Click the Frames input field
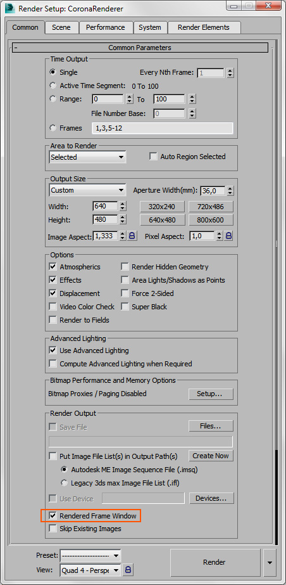The height and width of the screenshot is (585, 286). pyautogui.click(x=163, y=128)
